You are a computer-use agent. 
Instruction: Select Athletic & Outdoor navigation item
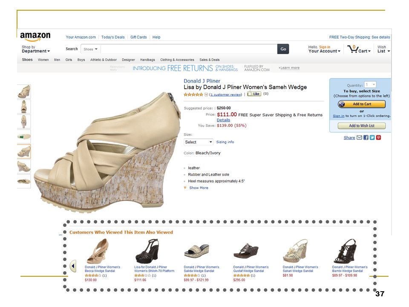(x=103, y=60)
